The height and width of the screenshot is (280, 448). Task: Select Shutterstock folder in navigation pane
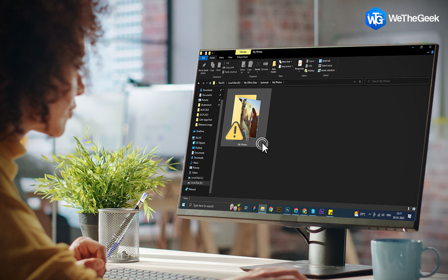point(205,105)
